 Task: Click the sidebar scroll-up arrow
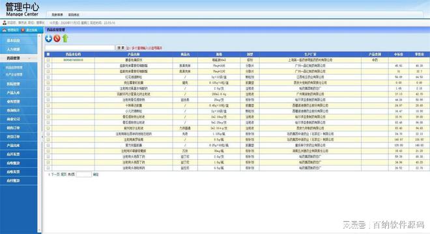[x=39, y=36]
